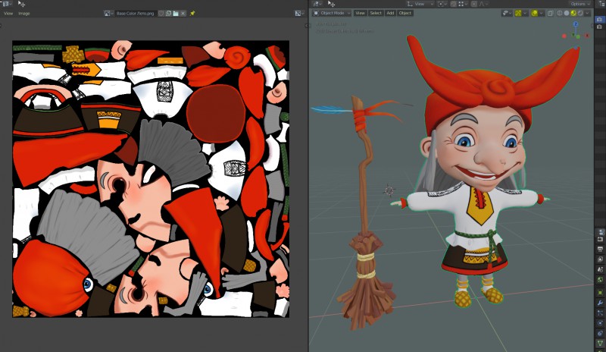Open the Scene properties tab icon
The width and height of the screenshot is (606, 352).
click(x=600, y=269)
